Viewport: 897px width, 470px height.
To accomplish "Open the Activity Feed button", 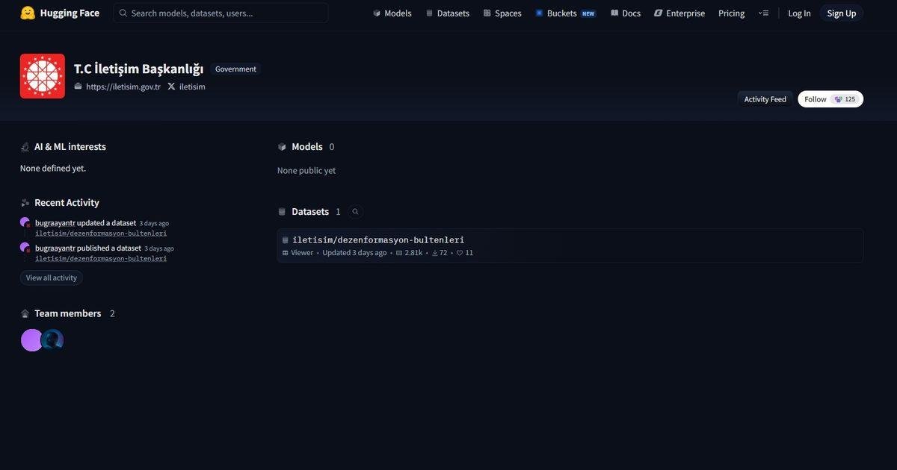I will [765, 99].
